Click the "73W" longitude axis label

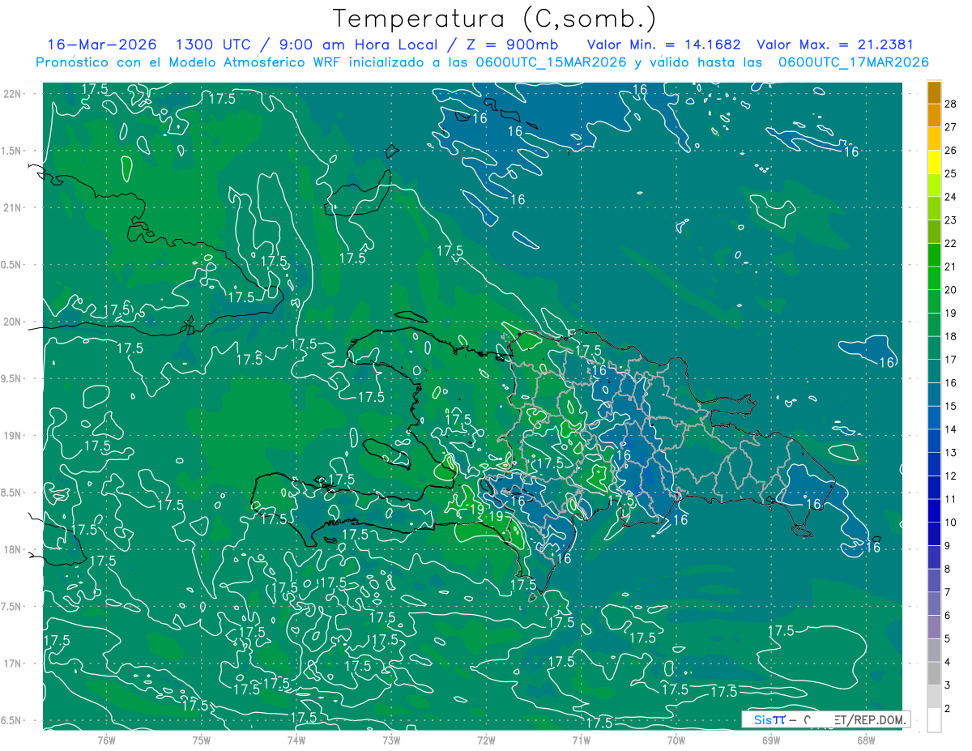coord(391,740)
